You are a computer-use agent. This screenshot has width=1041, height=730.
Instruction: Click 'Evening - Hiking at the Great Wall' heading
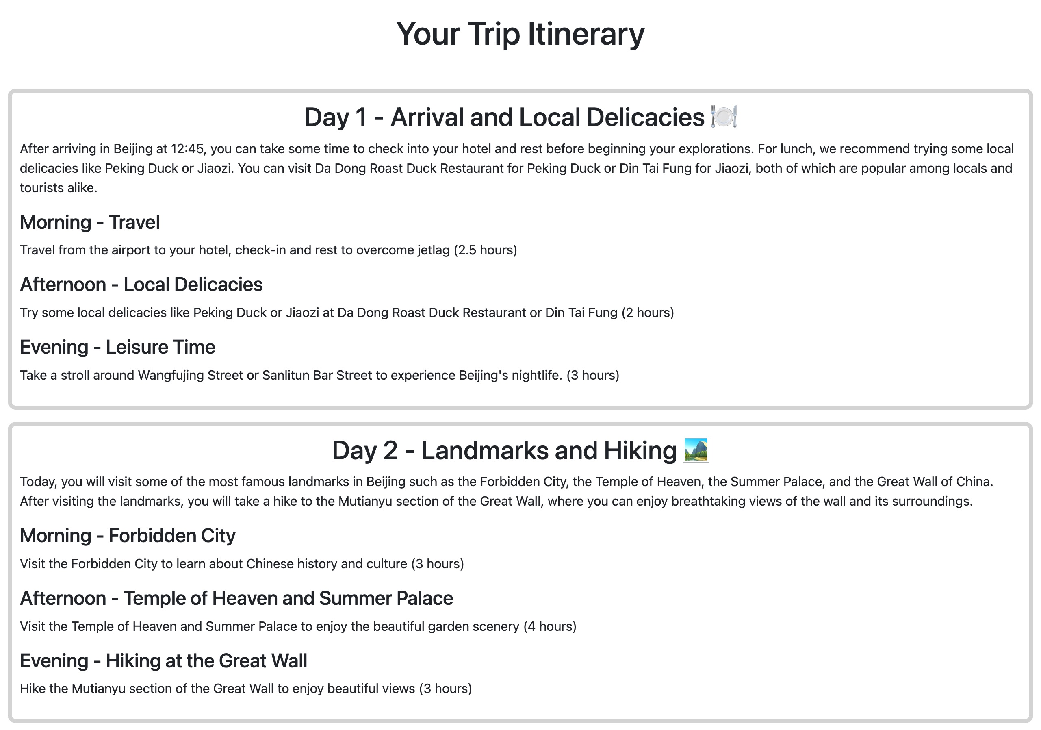tap(163, 661)
